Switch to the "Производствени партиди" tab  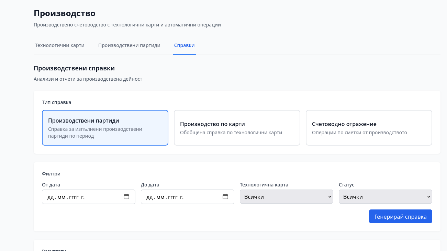129,45
